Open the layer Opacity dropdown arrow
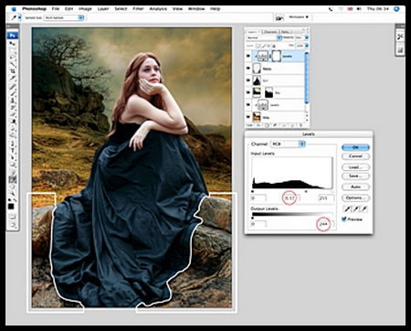Screen dimensions: 411x331 [307, 37]
